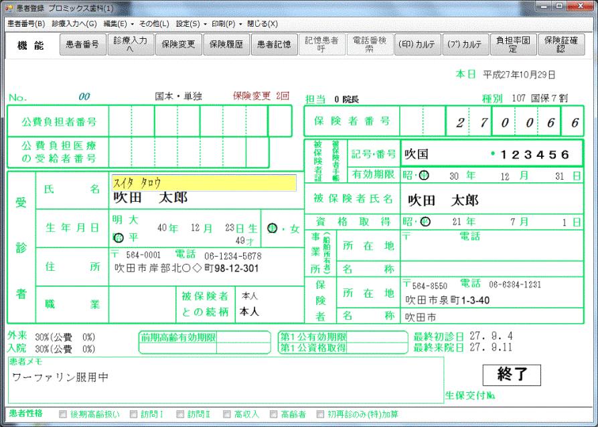Show 保険履歴 via toolbar button
The image size is (598, 427).
point(226,45)
